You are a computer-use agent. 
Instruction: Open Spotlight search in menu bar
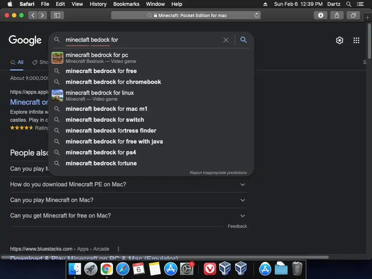349,4
